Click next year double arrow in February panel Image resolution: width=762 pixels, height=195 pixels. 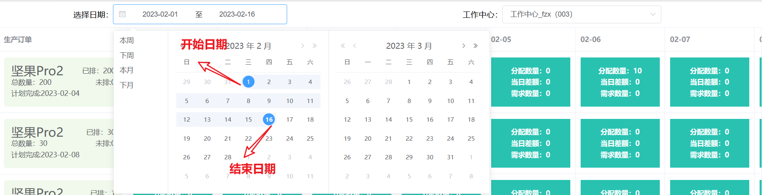pos(315,46)
